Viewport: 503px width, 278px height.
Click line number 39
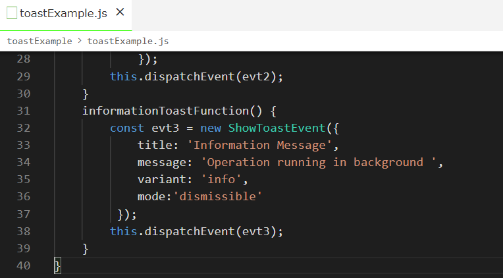click(24, 248)
